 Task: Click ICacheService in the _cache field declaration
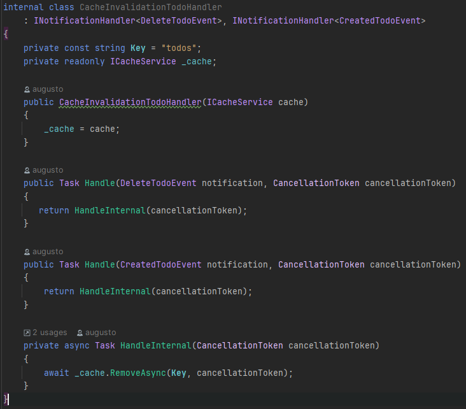(x=143, y=61)
